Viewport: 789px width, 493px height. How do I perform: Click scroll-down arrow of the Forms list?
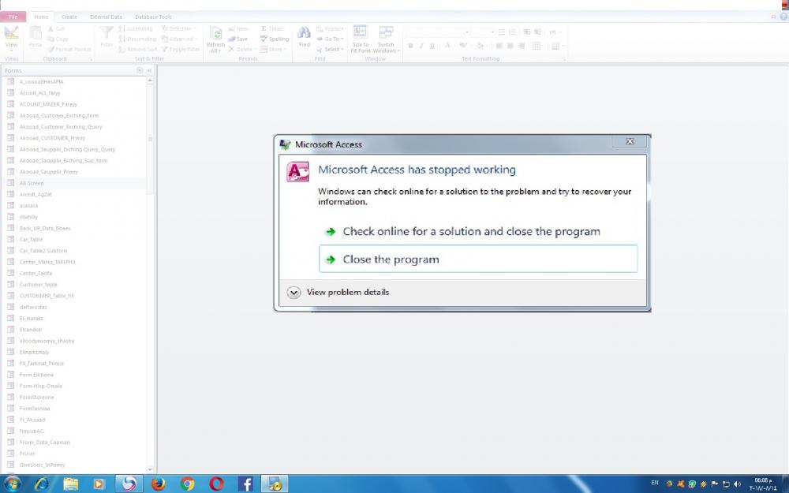[150, 469]
